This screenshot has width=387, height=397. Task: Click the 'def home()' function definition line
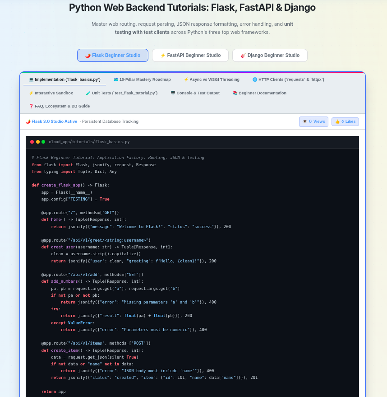point(83,220)
